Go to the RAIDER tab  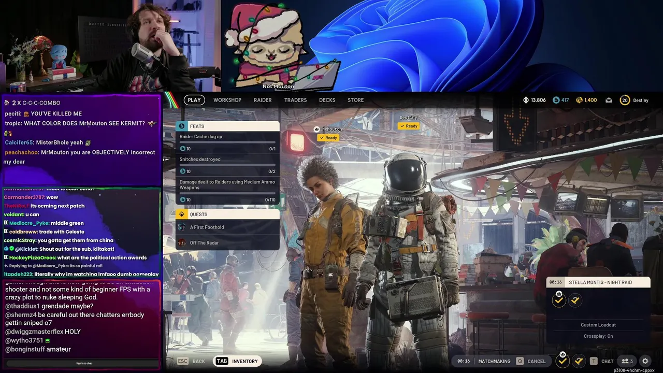click(263, 100)
